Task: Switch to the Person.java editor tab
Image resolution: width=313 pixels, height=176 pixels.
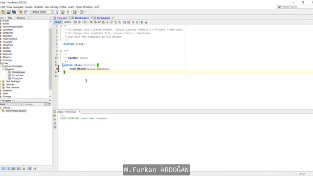Action: click(x=103, y=18)
